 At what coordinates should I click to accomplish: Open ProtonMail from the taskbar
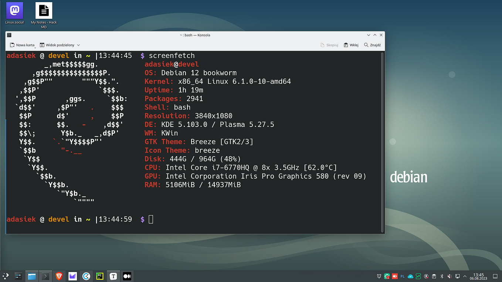pyautogui.click(x=72, y=276)
